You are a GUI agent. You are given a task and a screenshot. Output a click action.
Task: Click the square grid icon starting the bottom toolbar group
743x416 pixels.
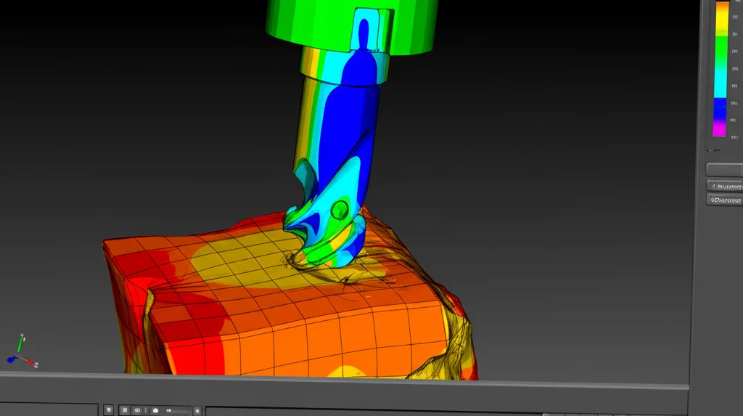pyautogui.click(x=125, y=410)
